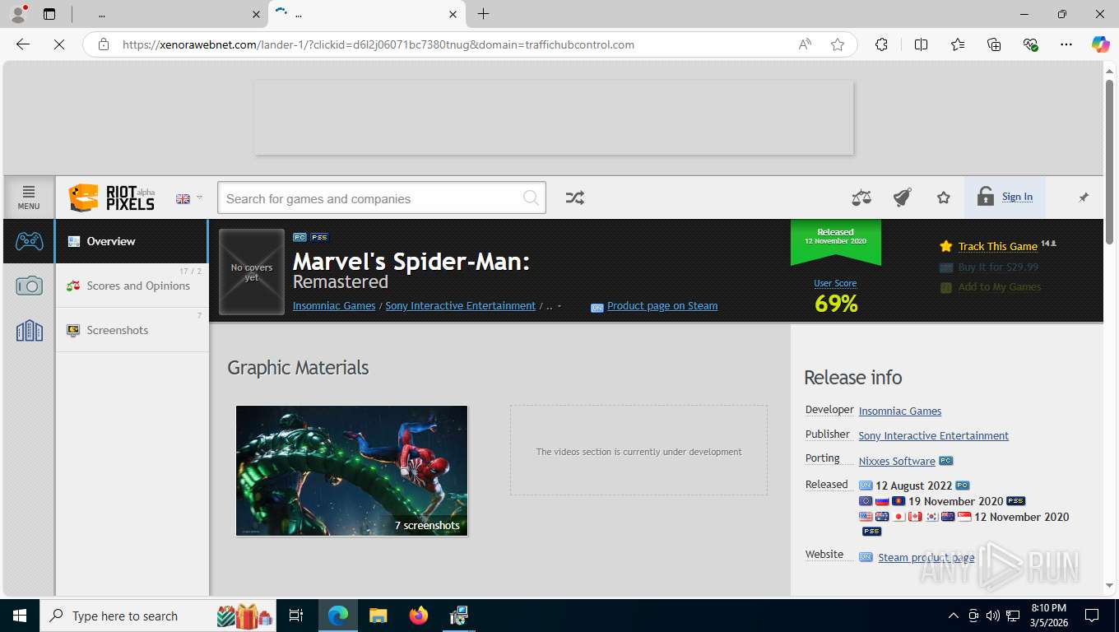
Task: Open the 7 screenshots thumbnail
Action: click(x=352, y=471)
